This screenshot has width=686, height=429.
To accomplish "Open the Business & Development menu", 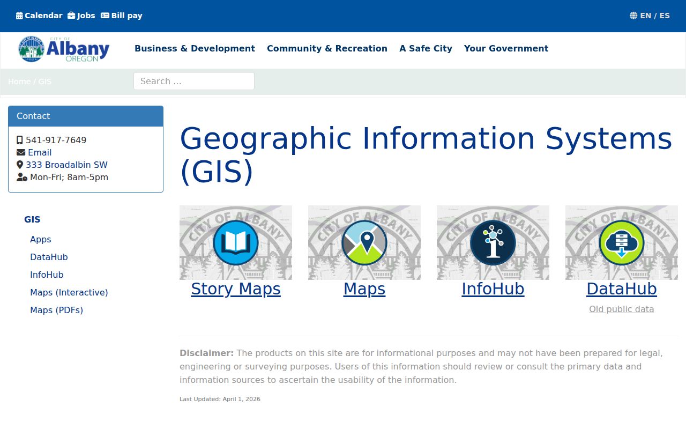I will point(195,48).
